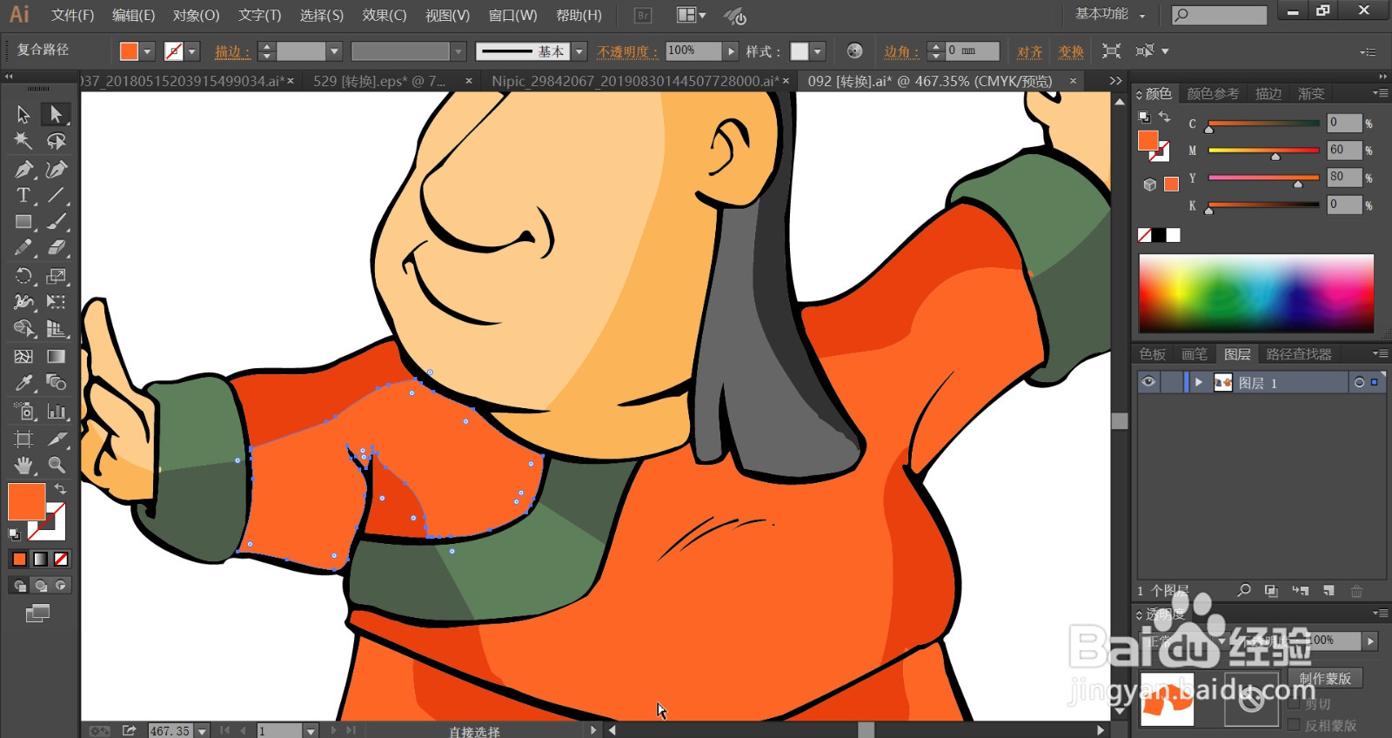Click the create new layer icon
Image resolution: width=1392 pixels, height=738 pixels.
1328,591
